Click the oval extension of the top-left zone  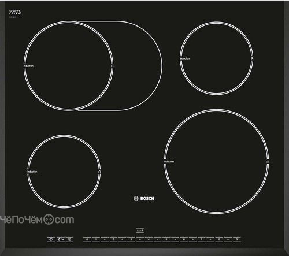(x=138, y=66)
